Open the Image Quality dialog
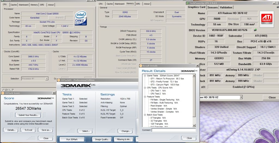 [102, 139]
